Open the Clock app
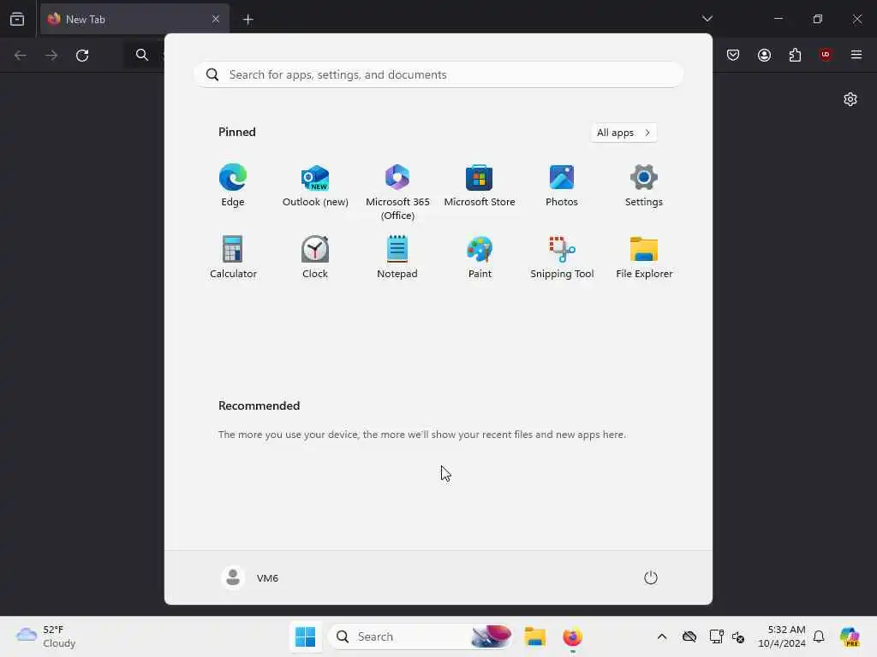The height and width of the screenshot is (657, 877). coord(315,257)
